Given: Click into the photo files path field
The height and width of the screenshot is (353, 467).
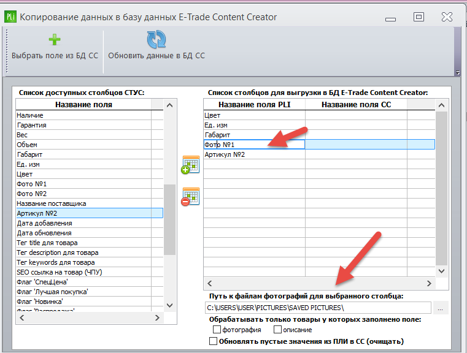Looking at the screenshot, I should coord(318,308).
